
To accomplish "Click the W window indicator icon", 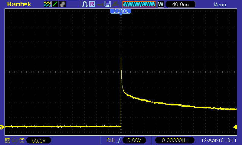I will (161, 4).
